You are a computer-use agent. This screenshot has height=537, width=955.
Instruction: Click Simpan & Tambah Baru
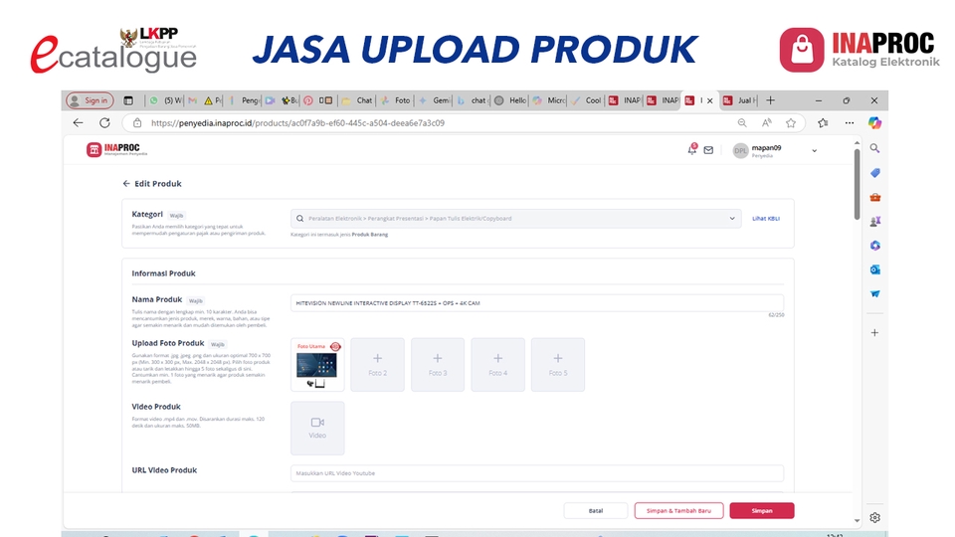[678, 511]
